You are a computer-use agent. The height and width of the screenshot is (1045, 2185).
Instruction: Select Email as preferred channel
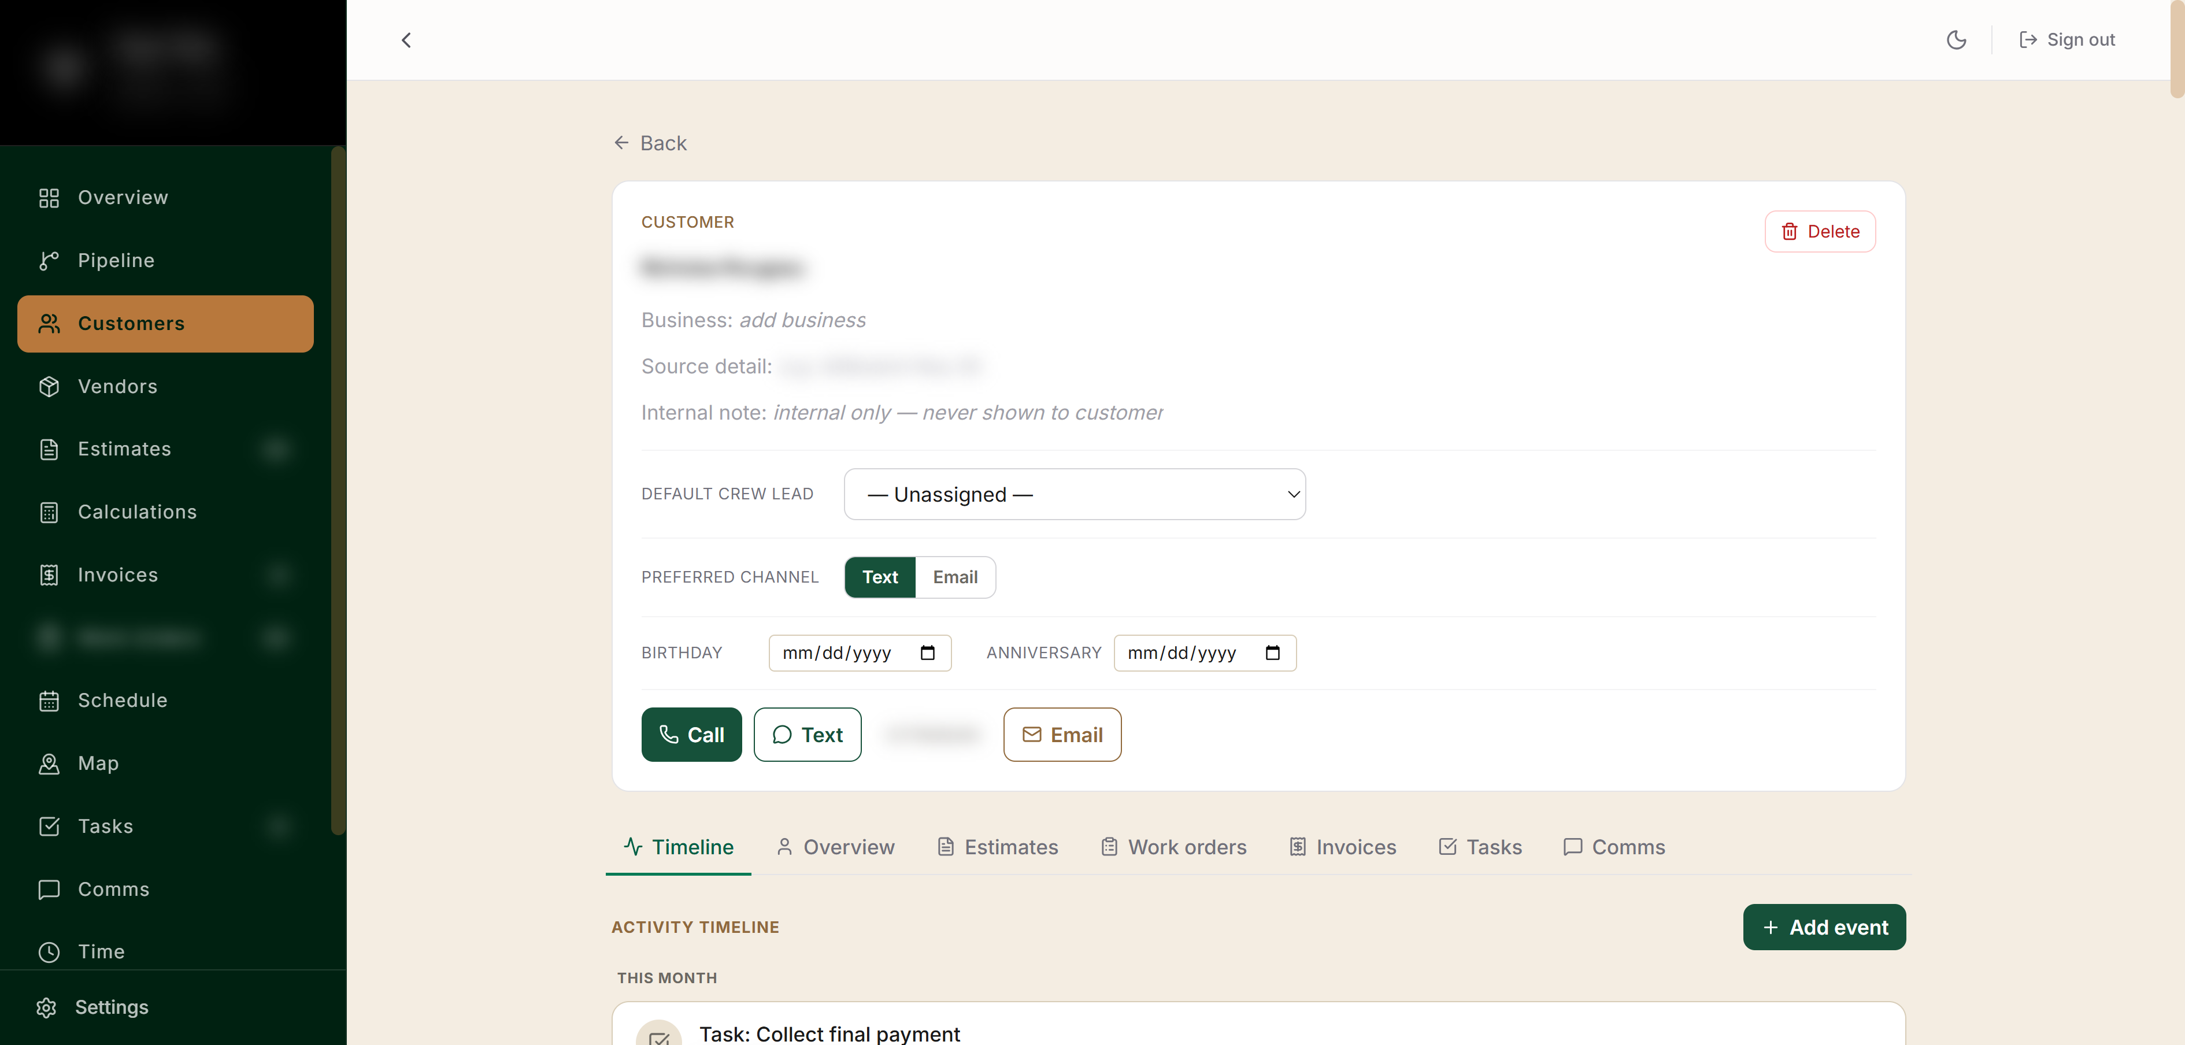955,577
